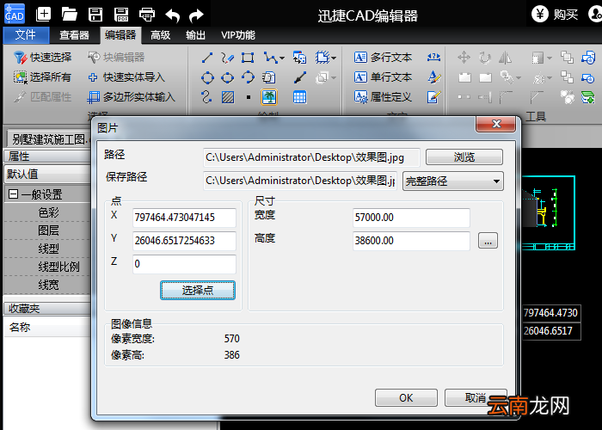
Task: Print the drawing using printer icon
Action: [x=147, y=15]
